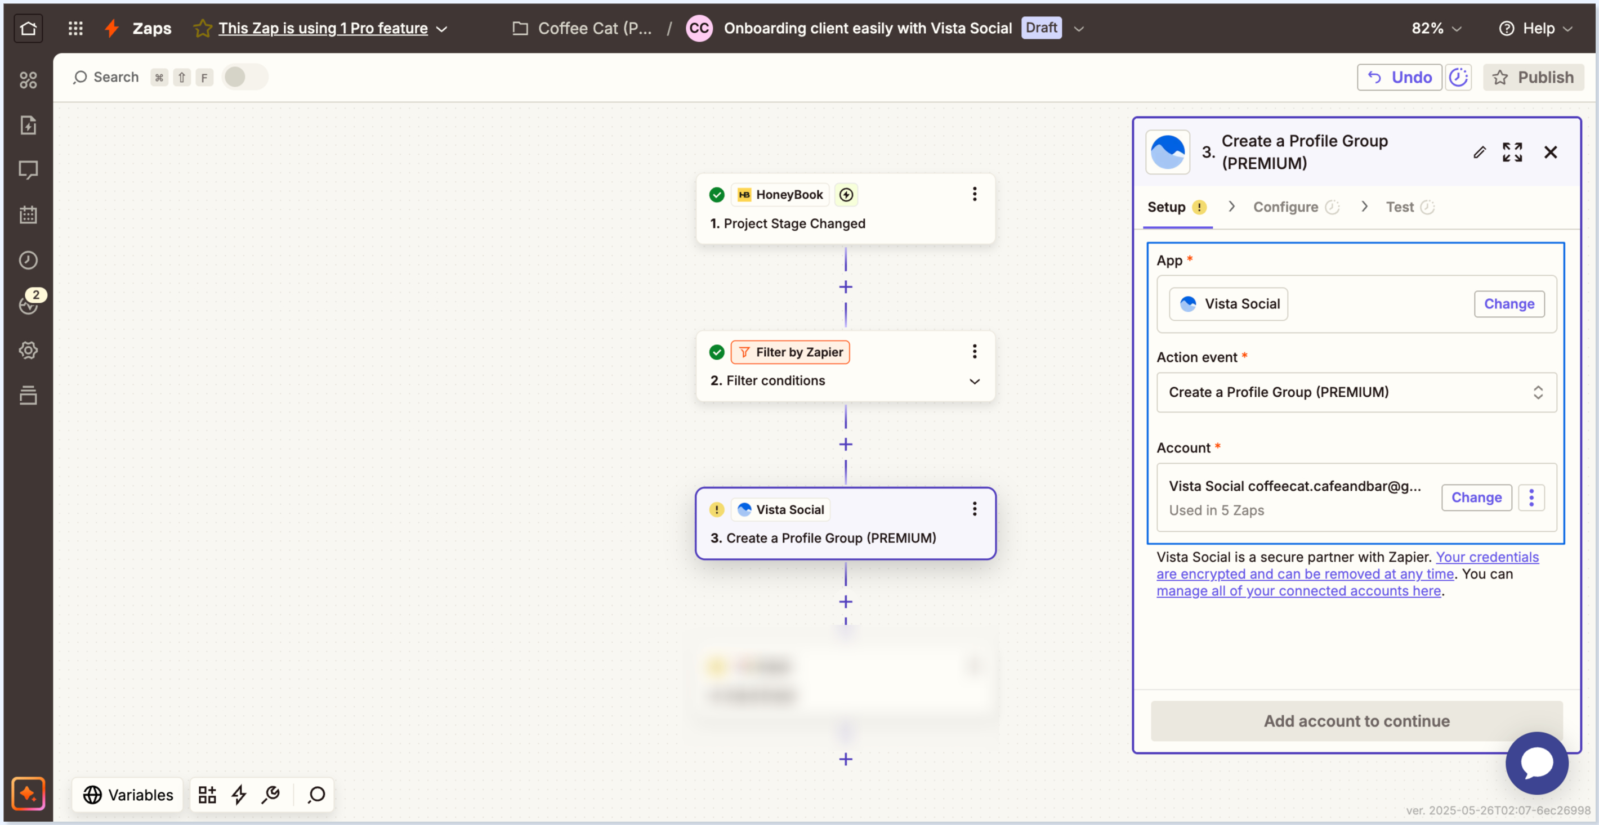Open the account options three-dot menu

click(1531, 497)
